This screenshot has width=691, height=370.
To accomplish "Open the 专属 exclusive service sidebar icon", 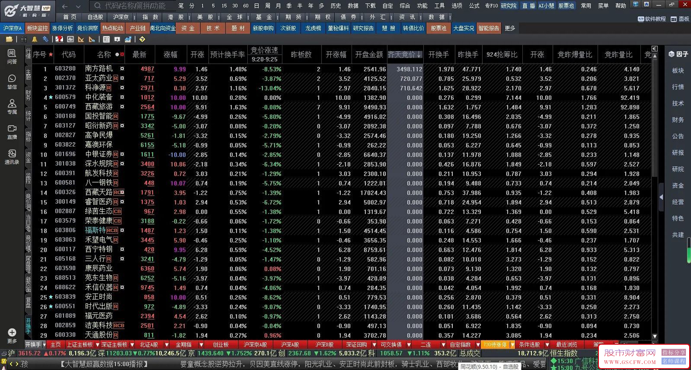I will tap(12, 107).
